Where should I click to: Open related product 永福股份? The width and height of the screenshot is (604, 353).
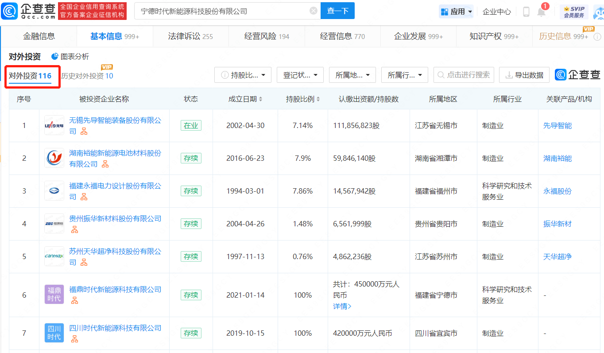(x=558, y=191)
